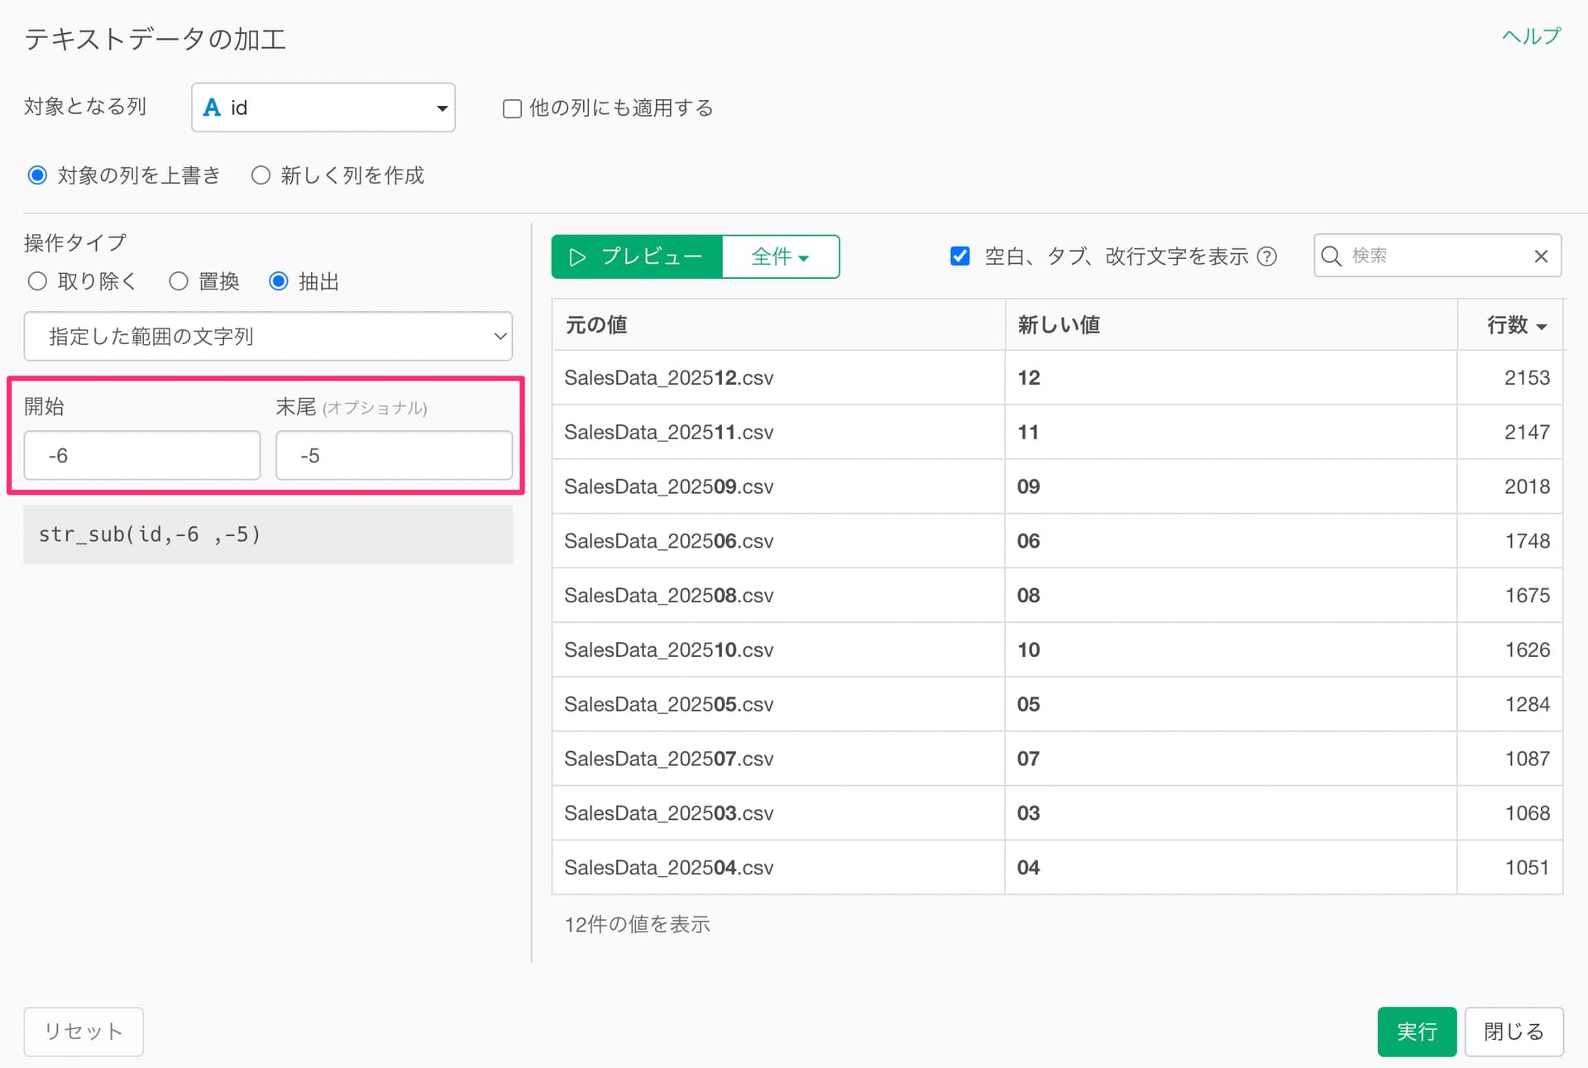Screen dimensions: 1588x1068
Task: Click the 実行 button
Action: coord(1416,1031)
